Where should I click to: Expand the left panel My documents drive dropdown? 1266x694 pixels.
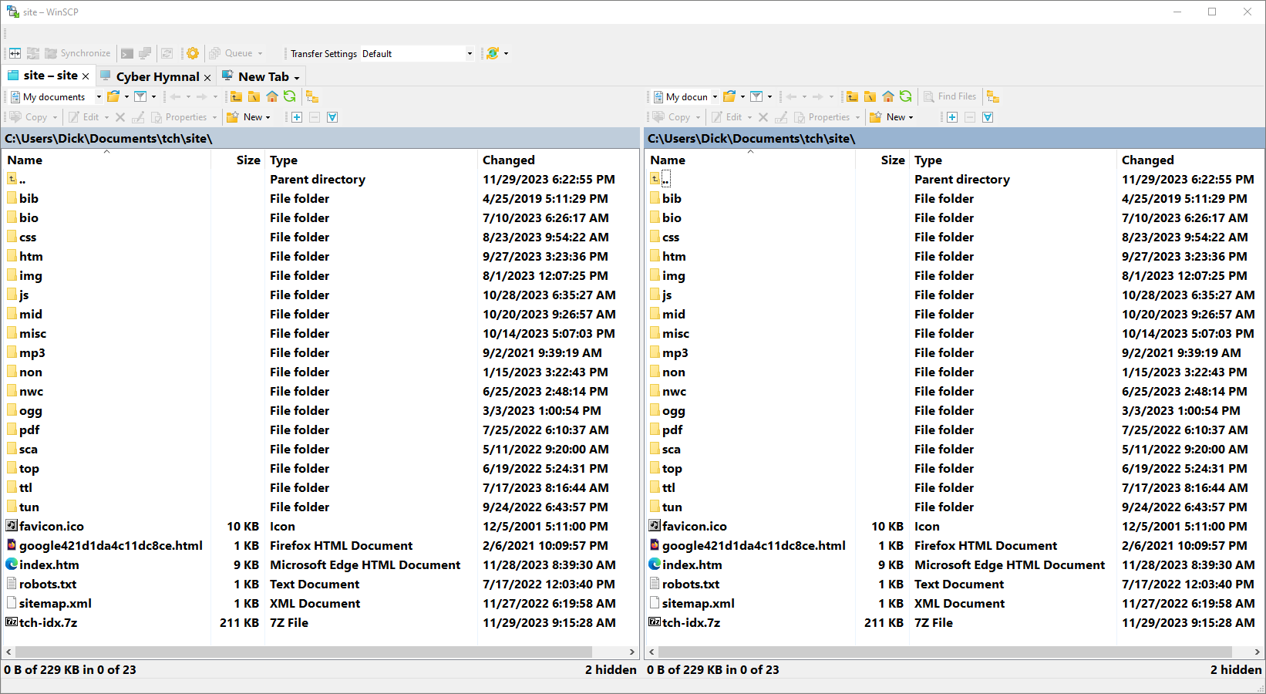(99, 96)
